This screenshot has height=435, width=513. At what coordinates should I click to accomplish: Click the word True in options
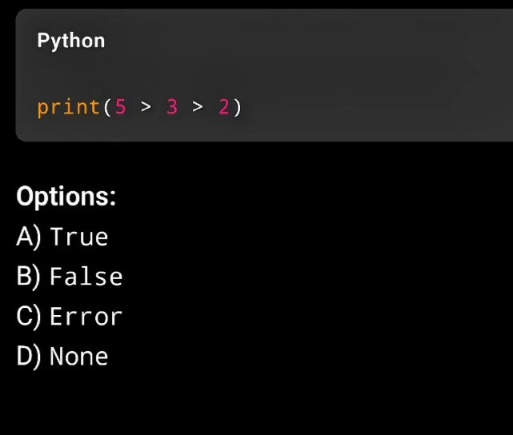pos(79,237)
